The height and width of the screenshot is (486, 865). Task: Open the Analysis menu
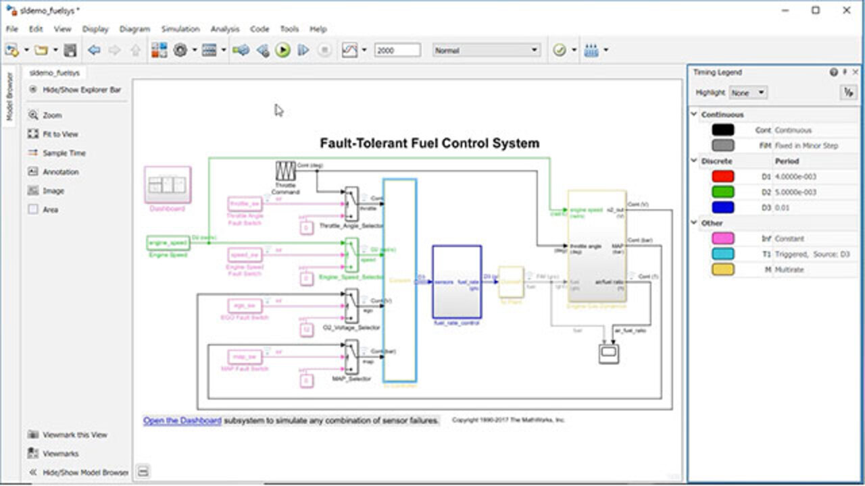click(x=225, y=29)
